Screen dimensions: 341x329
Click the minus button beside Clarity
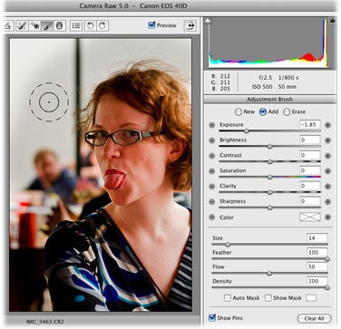[x=212, y=187]
